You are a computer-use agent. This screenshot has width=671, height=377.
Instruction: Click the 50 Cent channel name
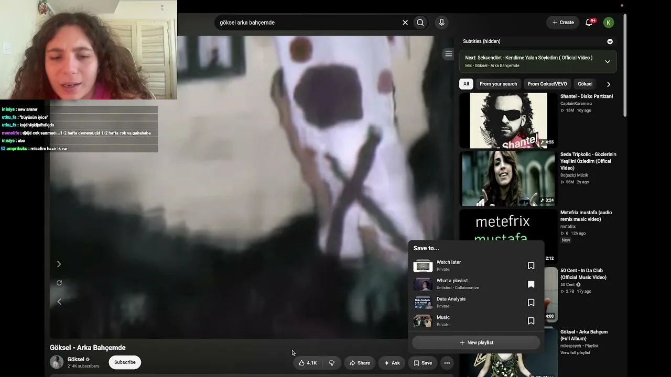[568, 285]
